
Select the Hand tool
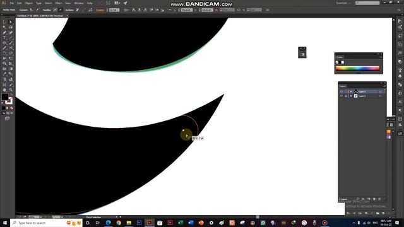point(4,90)
